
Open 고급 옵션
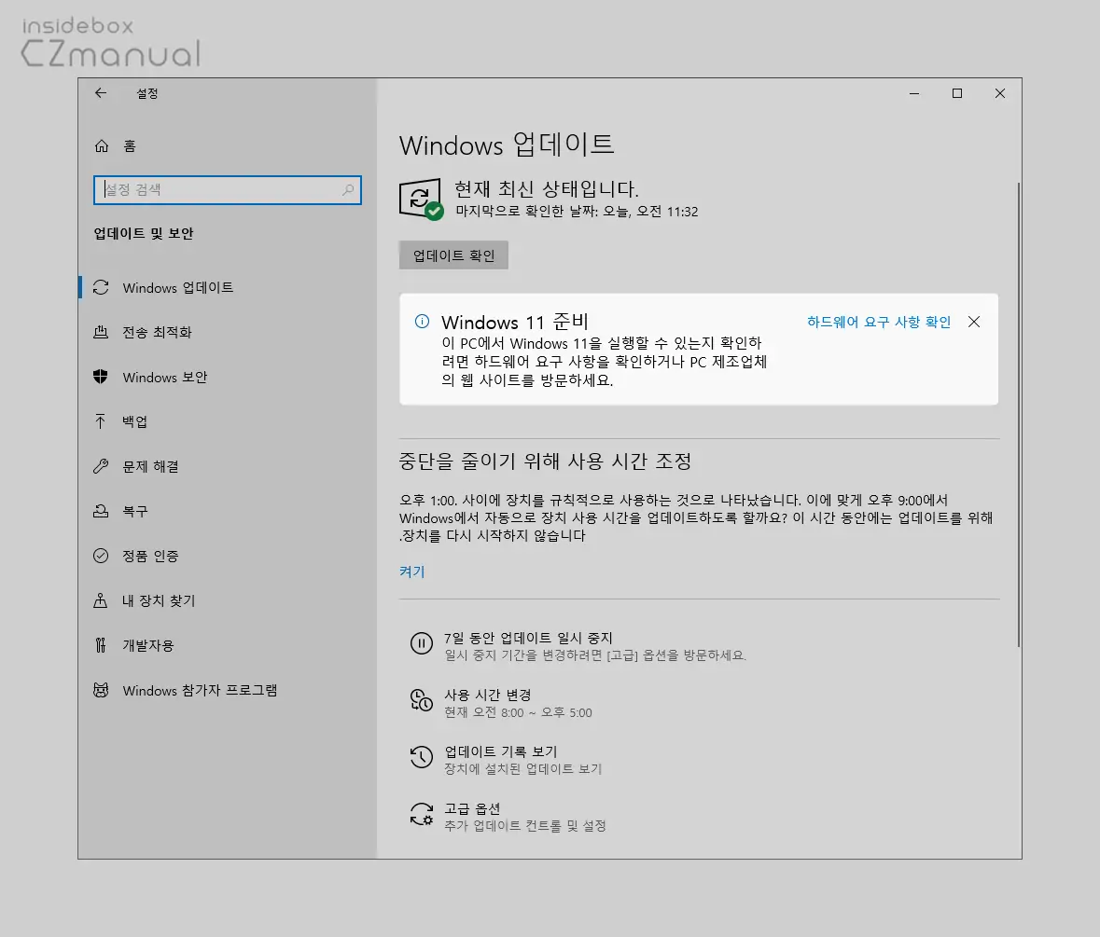click(508, 816)
